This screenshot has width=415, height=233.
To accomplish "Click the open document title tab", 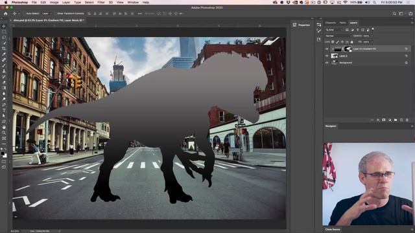I will coord(49,20).
